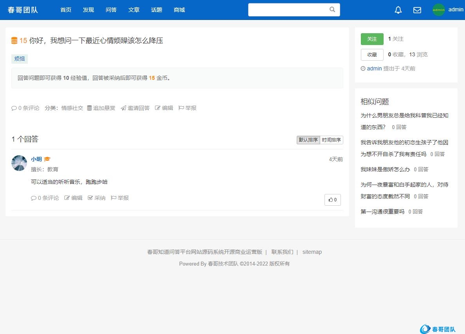Go to 商城 in top navigation

pos(179,10)
